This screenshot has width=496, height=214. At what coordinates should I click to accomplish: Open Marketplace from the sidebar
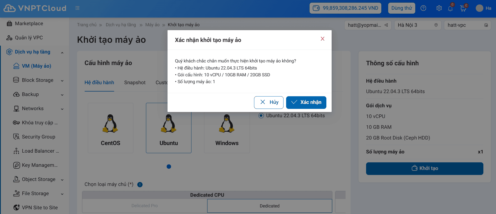[x=29, y=24]
